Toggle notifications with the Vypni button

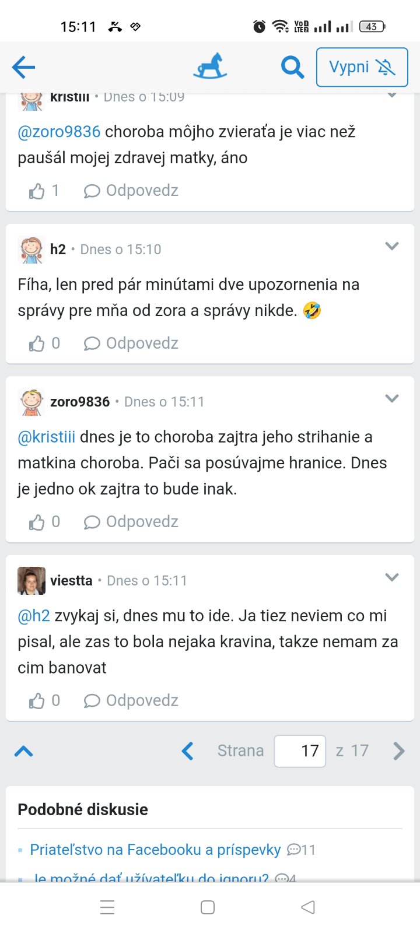pyautogui.click(x=362, y=67)
